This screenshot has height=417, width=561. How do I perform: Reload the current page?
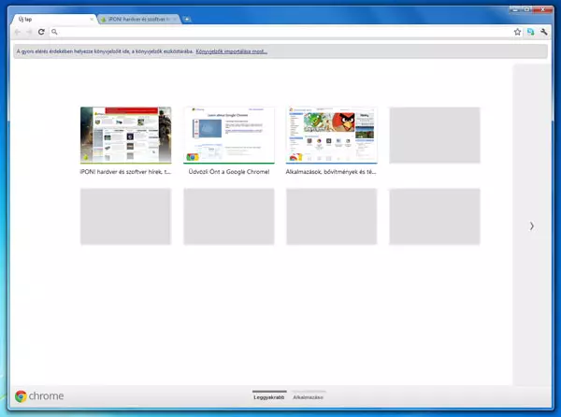43,32
